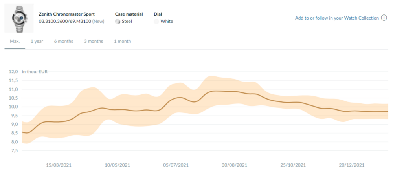Click the White dial color swatch

click(156, 22)
